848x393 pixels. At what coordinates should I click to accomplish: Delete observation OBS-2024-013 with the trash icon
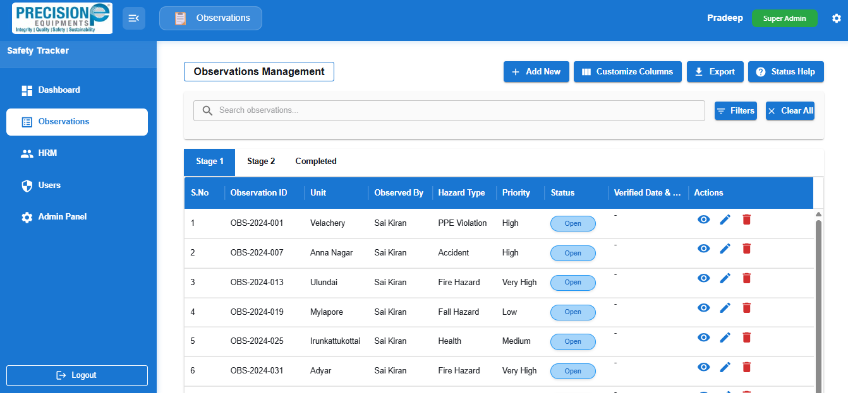746,278
